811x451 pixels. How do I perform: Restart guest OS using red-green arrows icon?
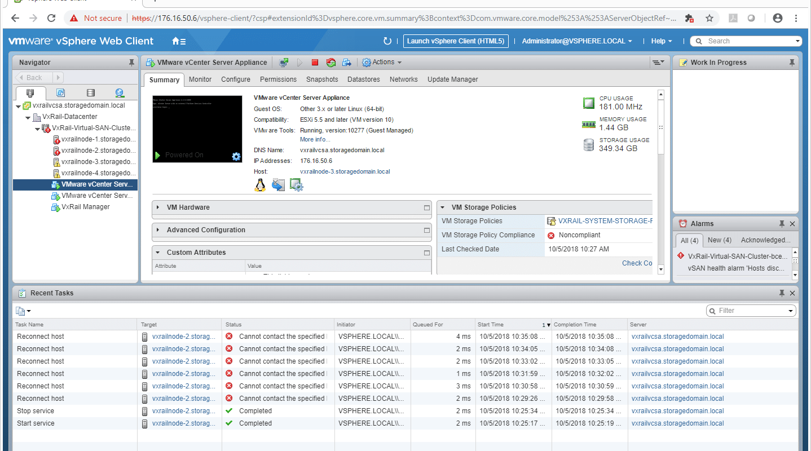pyautogui.click(x=331, y=63)
